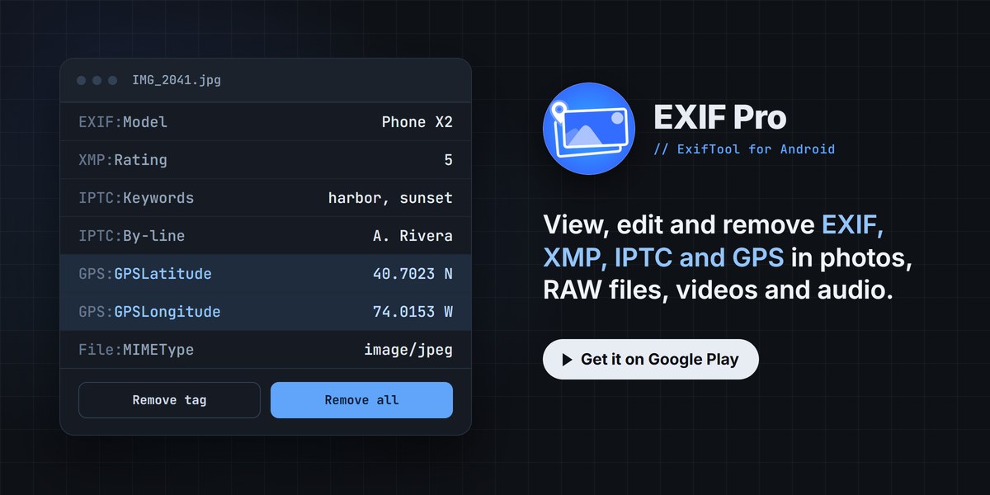
Task: Click the play triangle in the Google Play button
Action: click(568, 360)
